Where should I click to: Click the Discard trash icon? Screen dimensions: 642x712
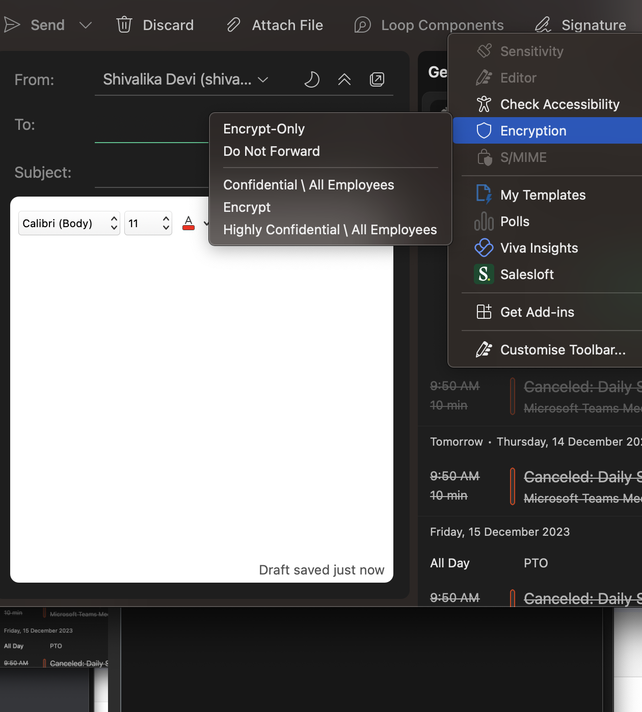coord(124,24)
